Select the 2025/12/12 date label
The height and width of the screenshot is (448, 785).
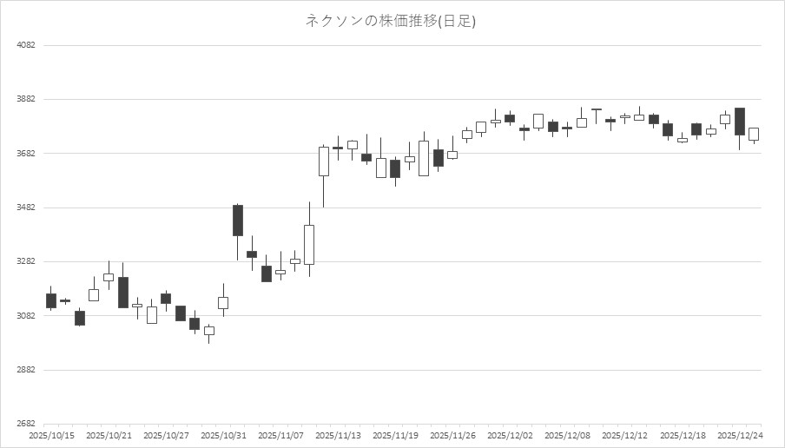624,435
